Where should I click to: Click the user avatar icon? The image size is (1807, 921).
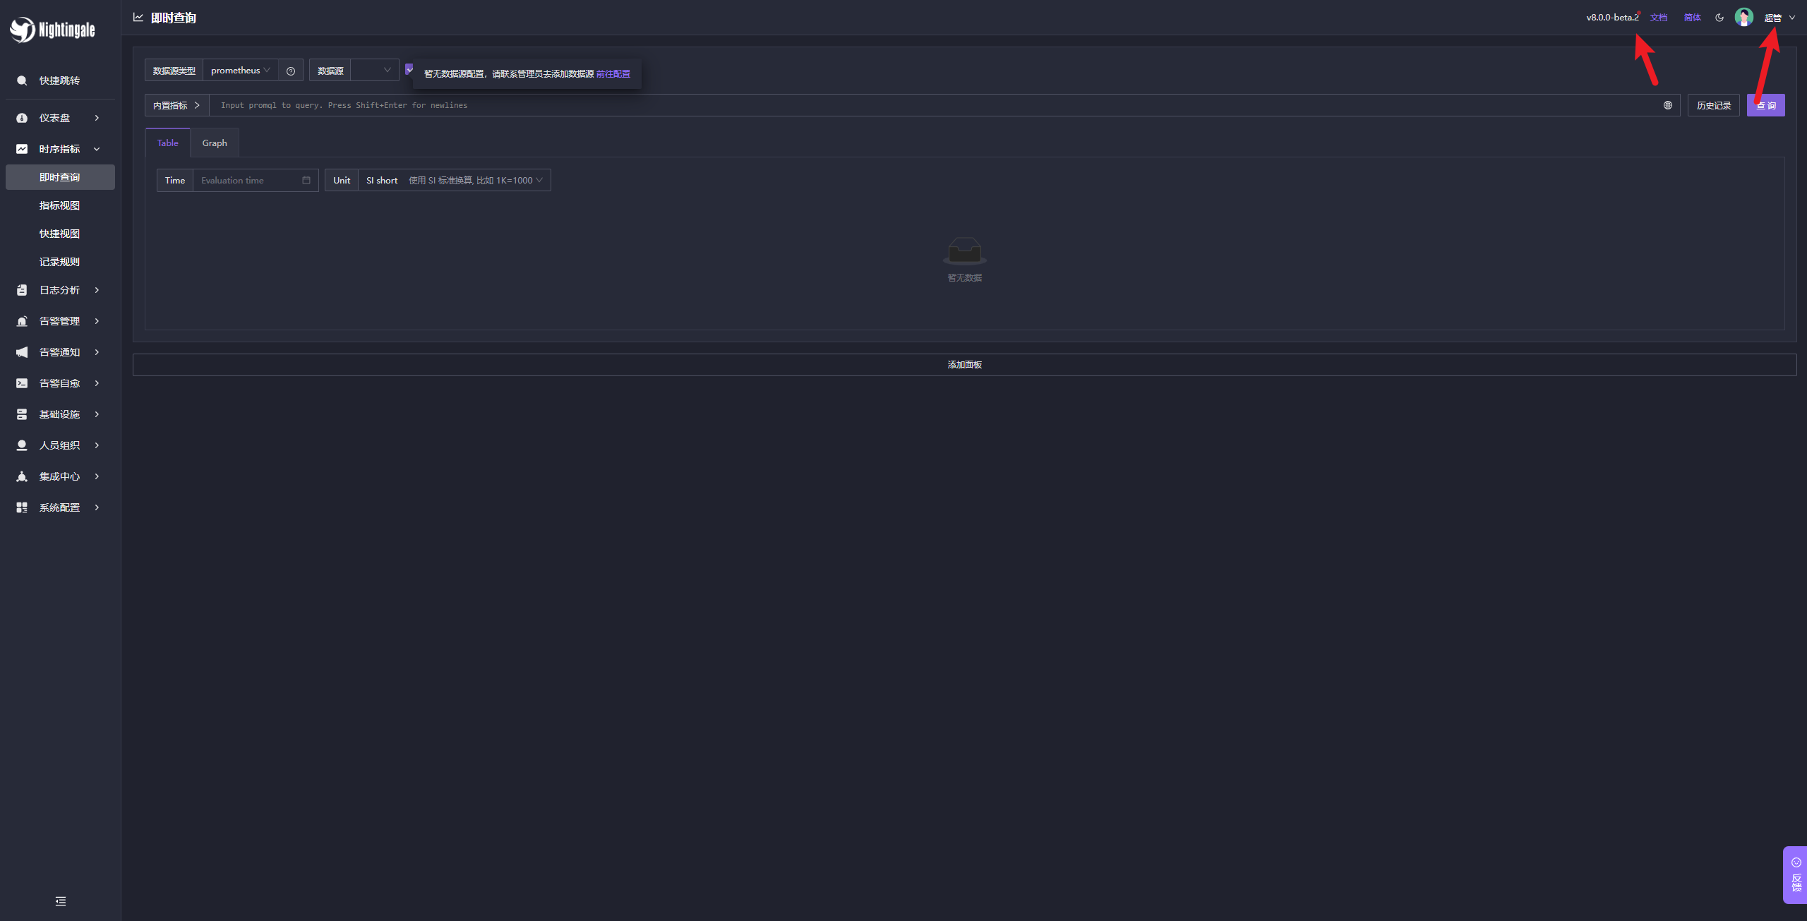(1743, 18)
